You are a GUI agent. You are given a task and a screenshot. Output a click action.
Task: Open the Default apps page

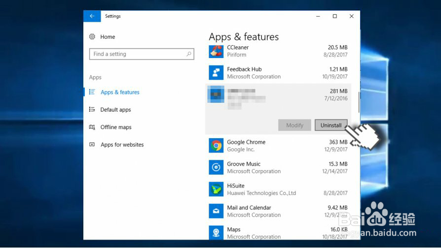coord(115,110)
